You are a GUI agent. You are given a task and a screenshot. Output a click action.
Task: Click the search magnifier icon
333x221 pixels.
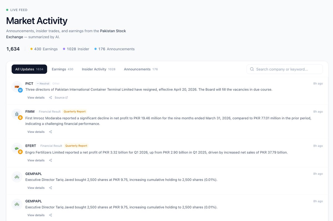pyautogui.click(x=252, y=69)
